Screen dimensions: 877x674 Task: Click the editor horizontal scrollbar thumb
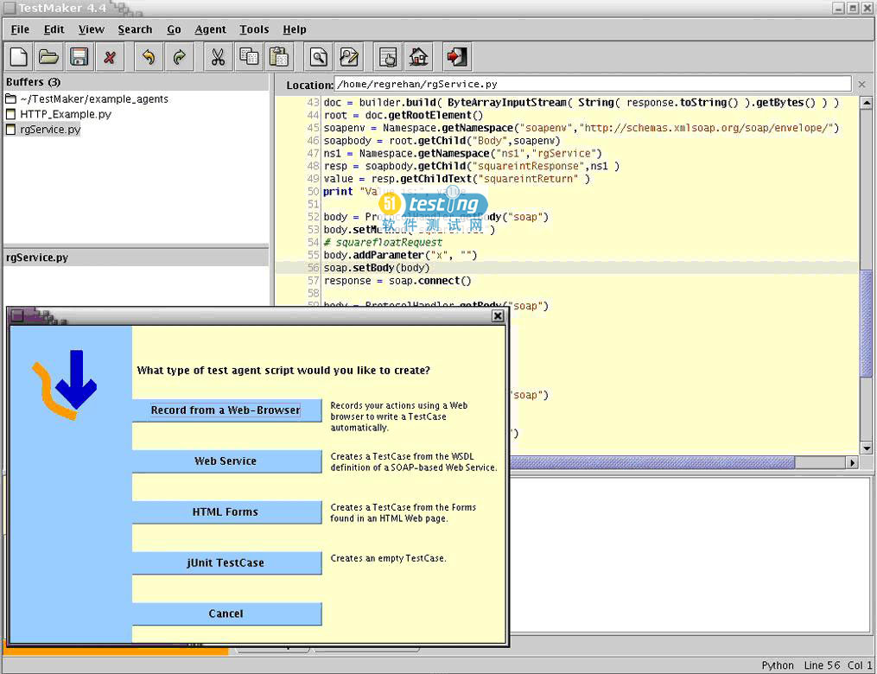click(652, 462)
